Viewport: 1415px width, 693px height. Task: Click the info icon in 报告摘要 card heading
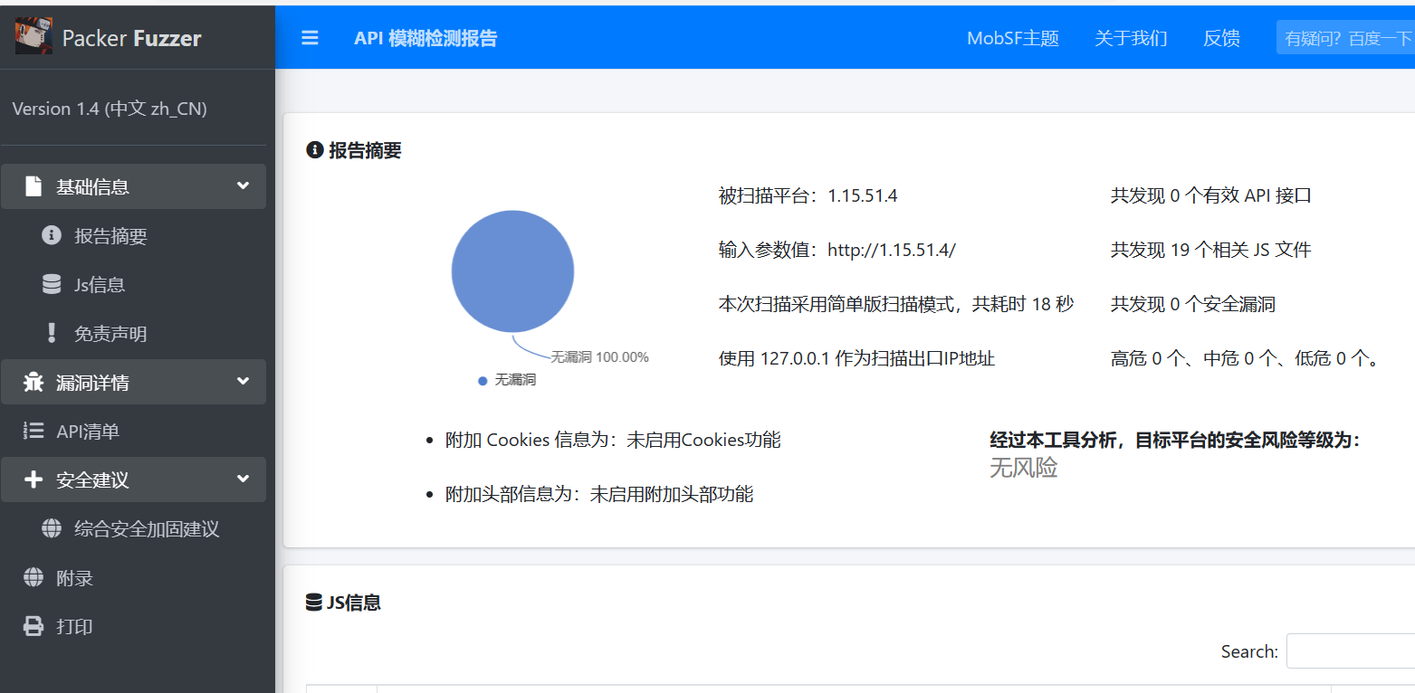coord(315,150)
